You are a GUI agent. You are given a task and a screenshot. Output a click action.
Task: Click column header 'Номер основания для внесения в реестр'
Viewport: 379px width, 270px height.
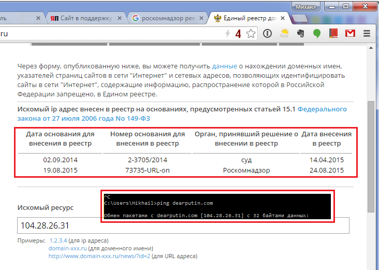(148, 139)
